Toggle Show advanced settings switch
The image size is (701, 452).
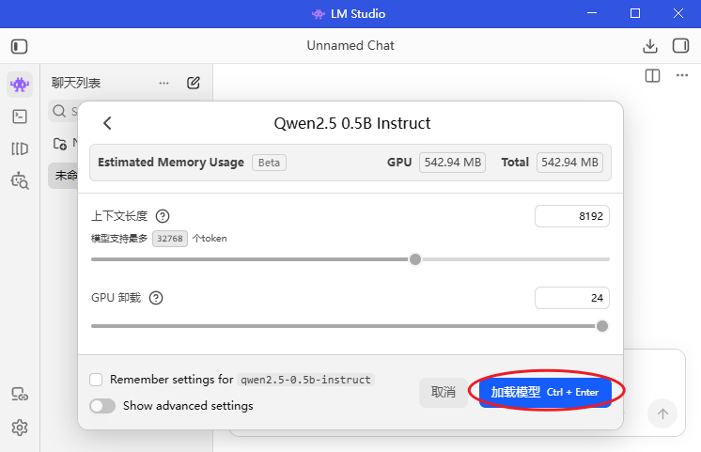[x=102, y=406]
